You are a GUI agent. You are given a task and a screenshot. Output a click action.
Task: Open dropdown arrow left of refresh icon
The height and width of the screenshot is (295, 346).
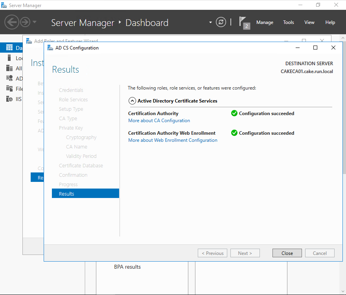(210, 22)
